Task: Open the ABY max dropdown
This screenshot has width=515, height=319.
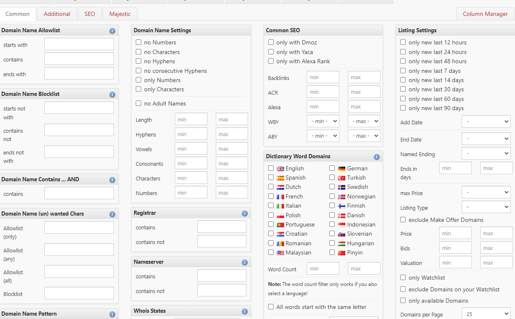Action: coord(364,136)
